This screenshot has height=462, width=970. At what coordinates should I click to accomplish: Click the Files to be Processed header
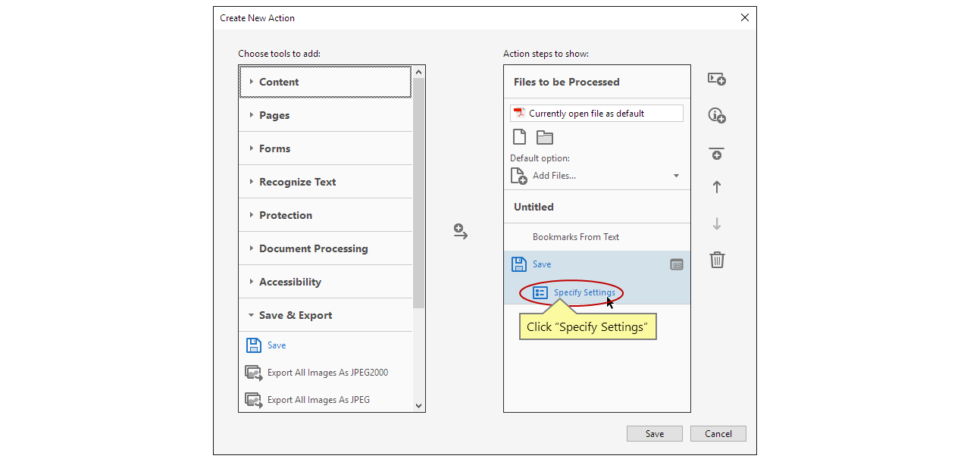click(597, 82)
